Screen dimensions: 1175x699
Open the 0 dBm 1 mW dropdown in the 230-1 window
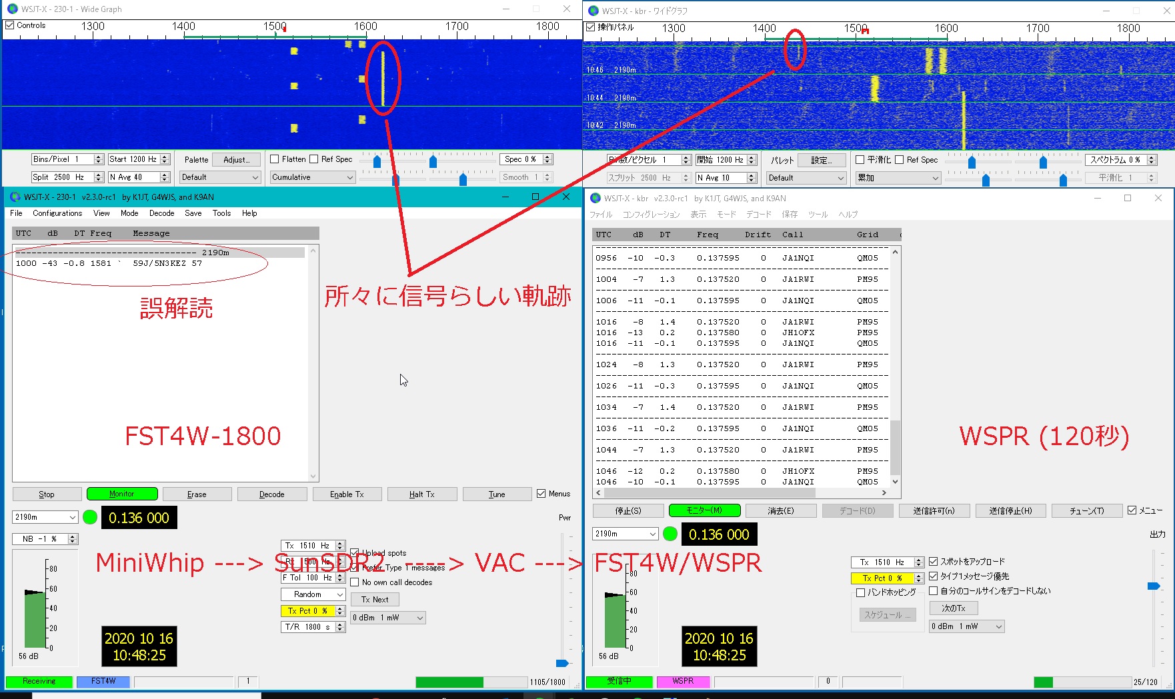pyautogui.click(x=388, y=618)
